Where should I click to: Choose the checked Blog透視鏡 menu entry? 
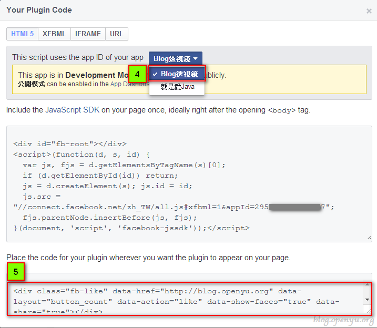coord(177,74)
